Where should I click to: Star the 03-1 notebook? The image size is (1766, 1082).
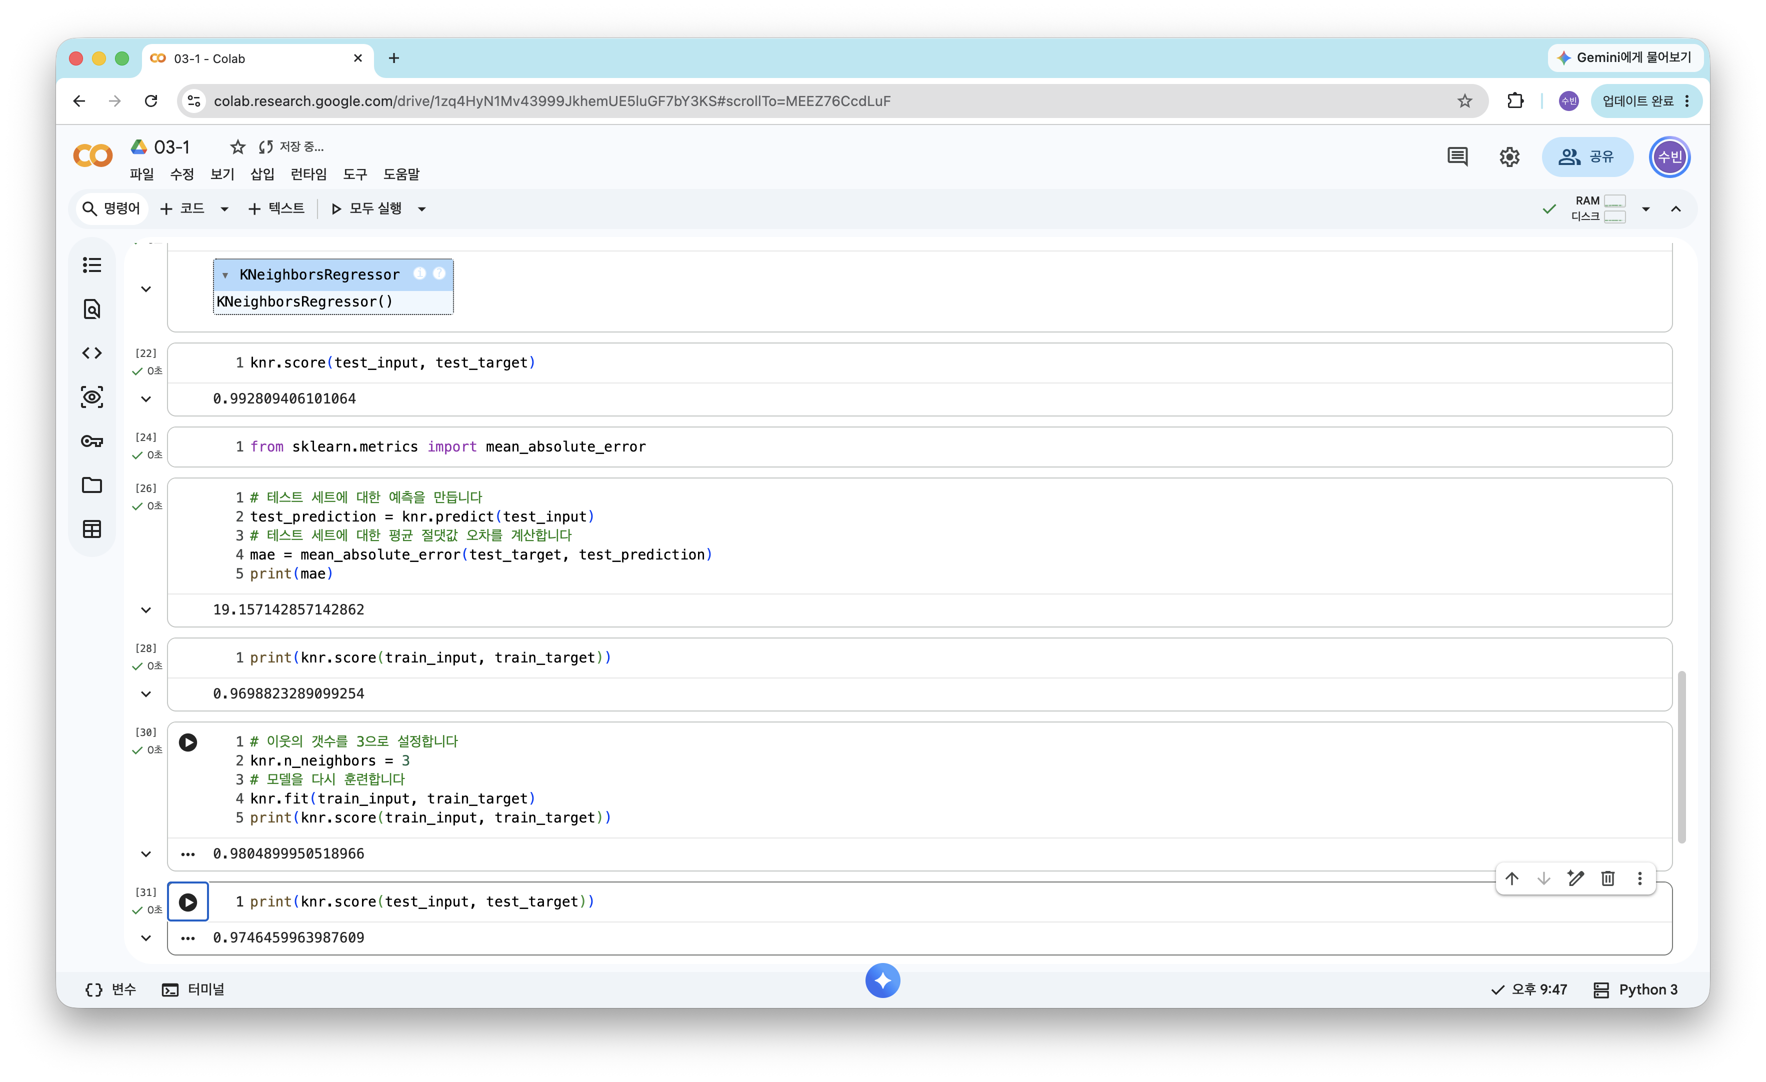pyautogui.click(x=237, y=147)
